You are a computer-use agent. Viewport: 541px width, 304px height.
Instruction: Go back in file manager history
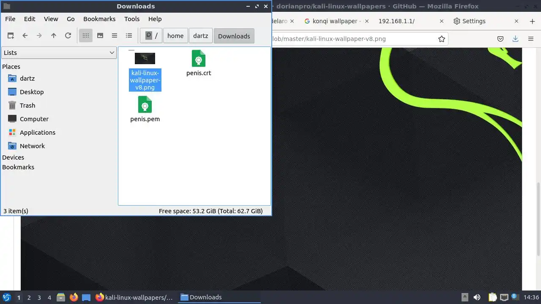25,36
